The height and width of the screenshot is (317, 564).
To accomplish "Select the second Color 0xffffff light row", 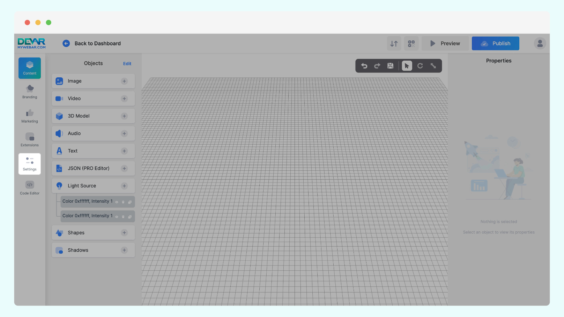I will [98, 216].
